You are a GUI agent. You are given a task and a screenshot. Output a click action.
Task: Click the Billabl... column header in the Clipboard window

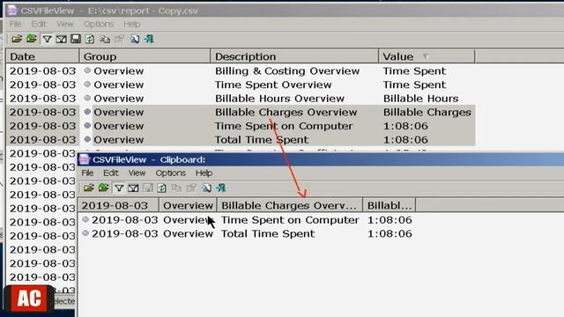click(x=390, y=205)
